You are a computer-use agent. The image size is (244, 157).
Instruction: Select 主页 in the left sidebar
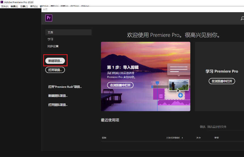click(x=68, y=32)
